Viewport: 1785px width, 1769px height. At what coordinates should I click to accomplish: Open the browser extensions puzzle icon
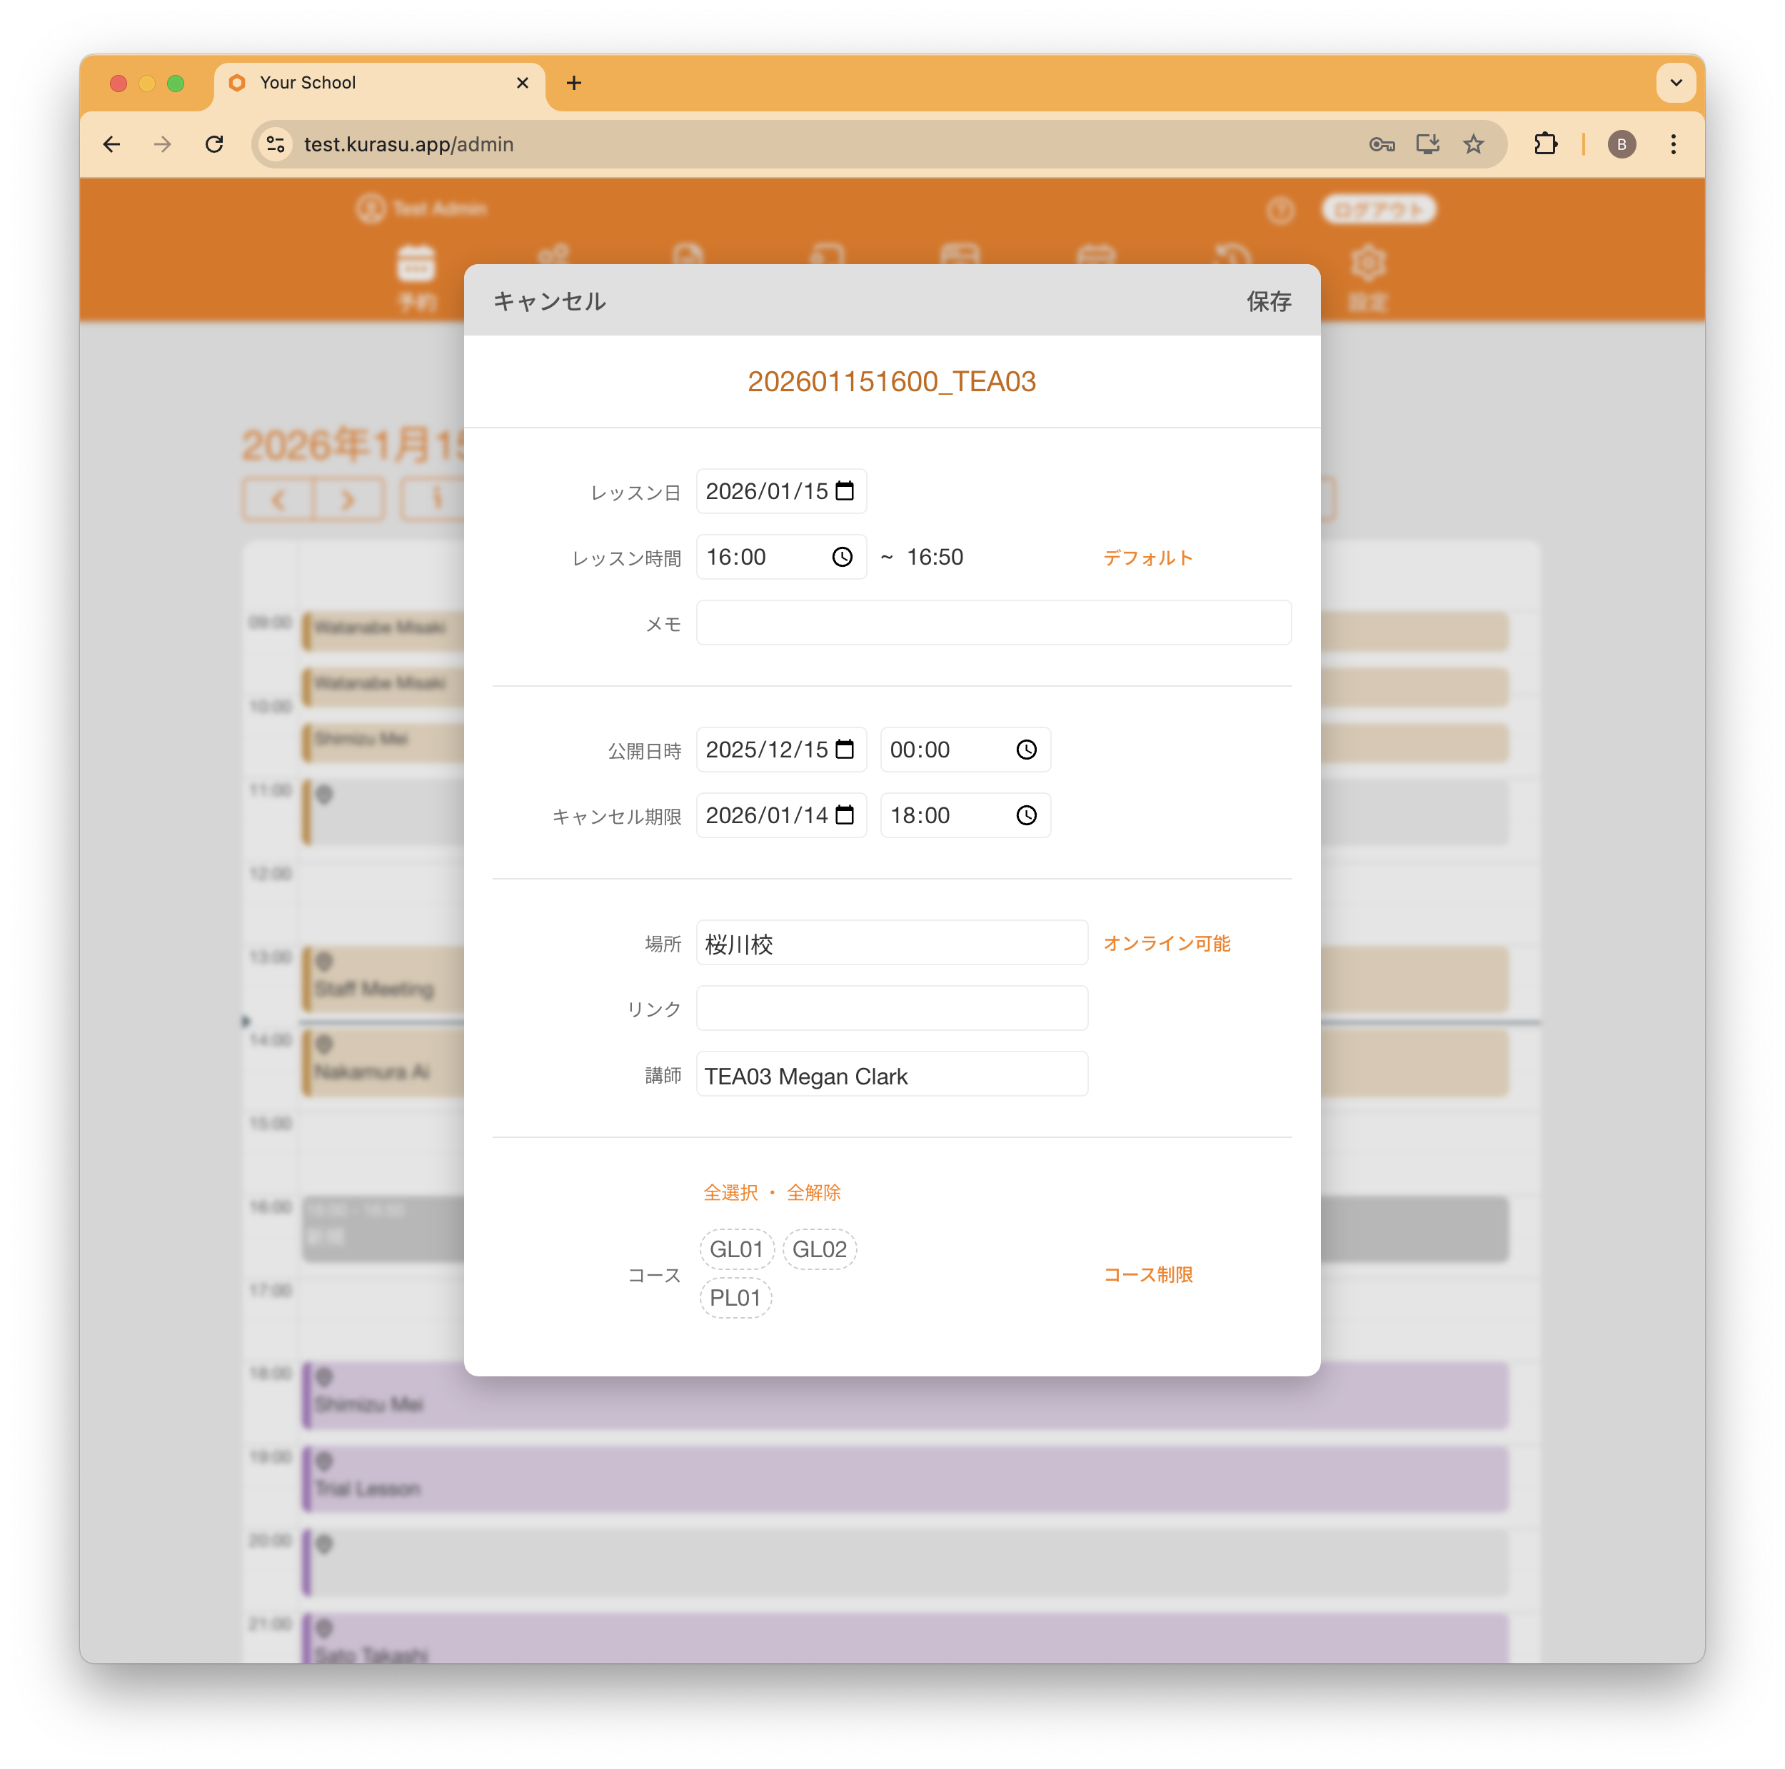point(1545,144)
